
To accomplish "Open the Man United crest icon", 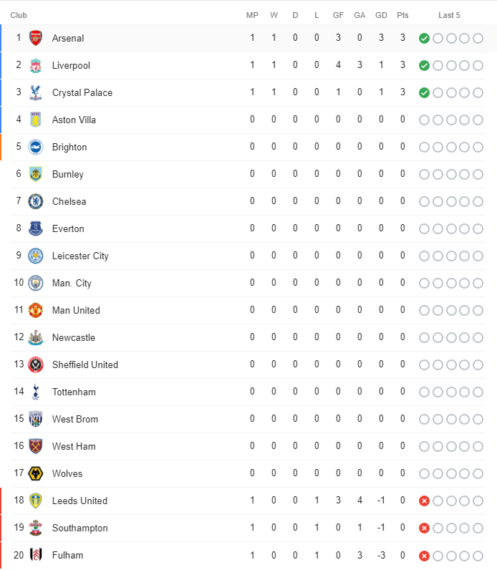I will click(36, 310).
